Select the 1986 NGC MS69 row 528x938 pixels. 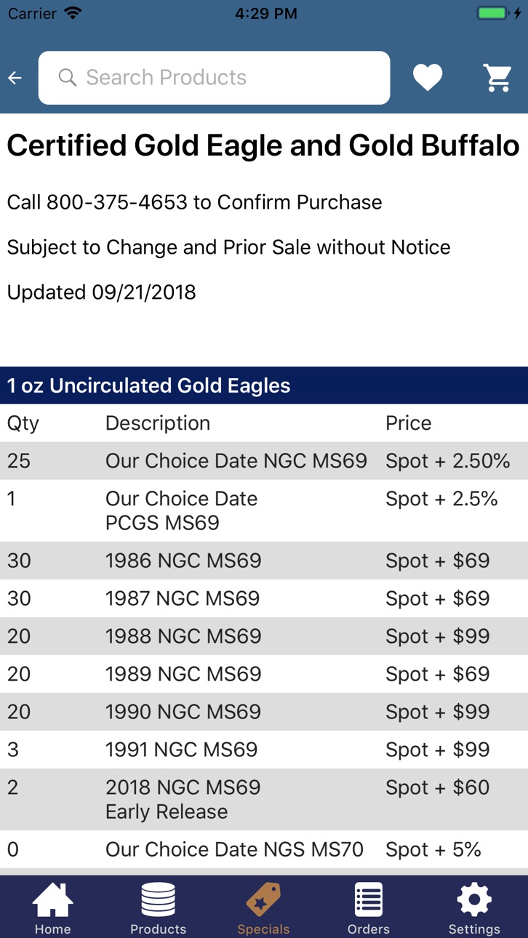(264, 561)
